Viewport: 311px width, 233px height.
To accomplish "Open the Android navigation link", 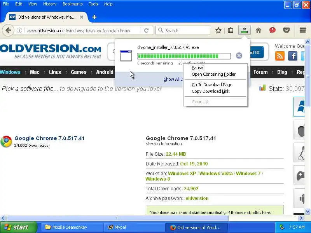I will coord(105,72).
